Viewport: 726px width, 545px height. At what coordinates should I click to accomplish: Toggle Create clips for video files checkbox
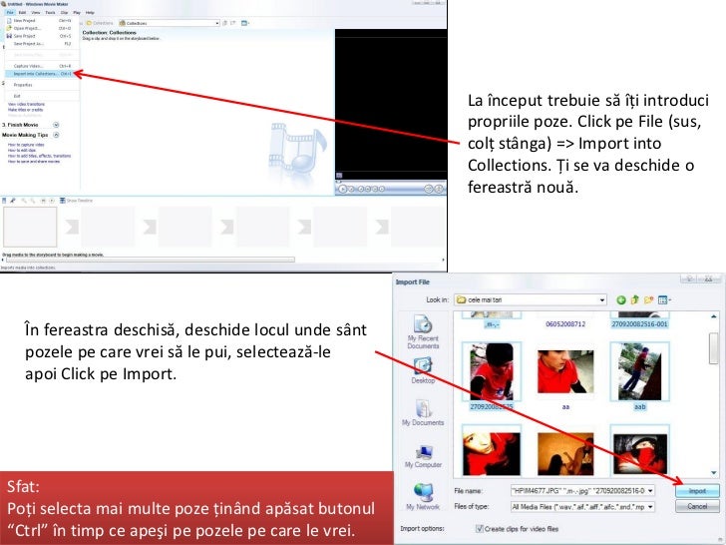480,529
